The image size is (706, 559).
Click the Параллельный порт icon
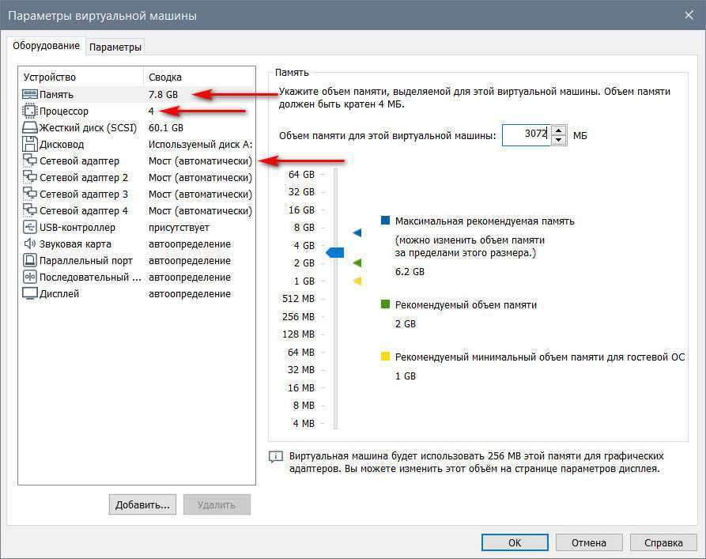pos(29,261)
